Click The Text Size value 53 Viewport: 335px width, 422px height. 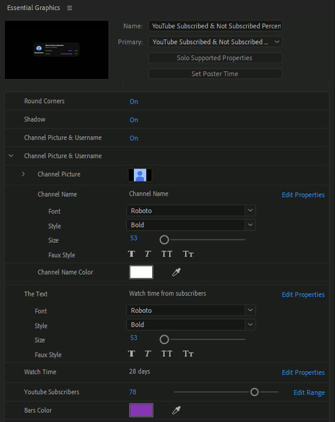coord(133,338)
